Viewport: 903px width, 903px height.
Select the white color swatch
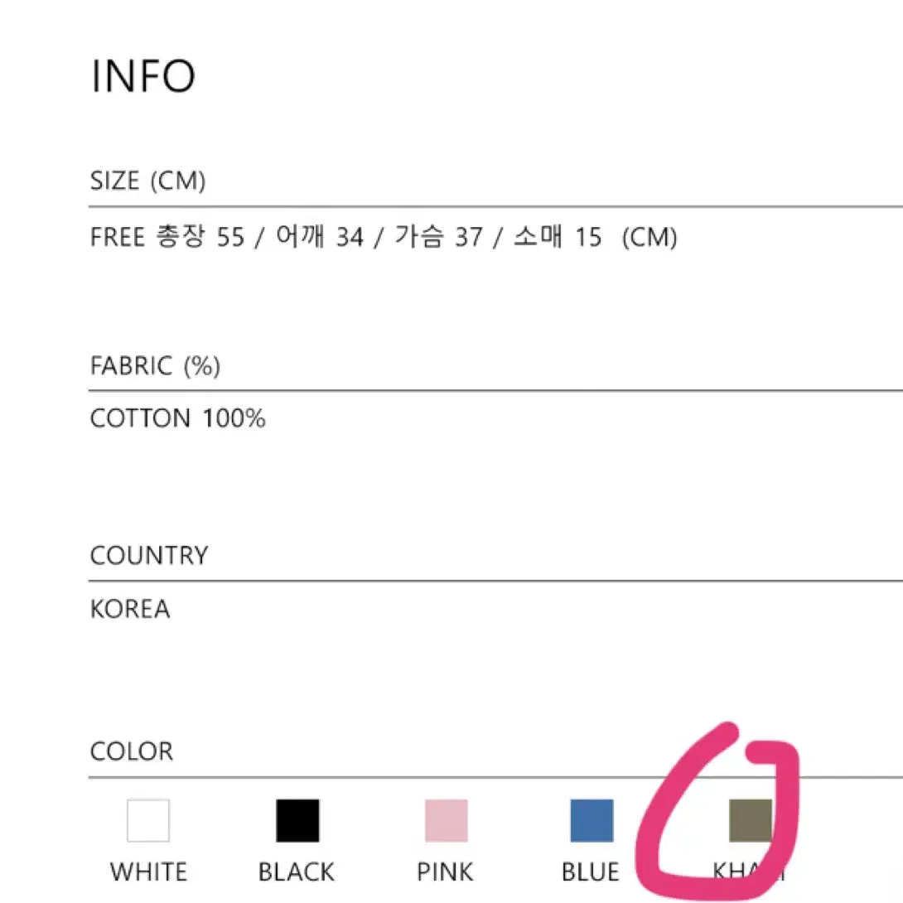coord(148,820)
